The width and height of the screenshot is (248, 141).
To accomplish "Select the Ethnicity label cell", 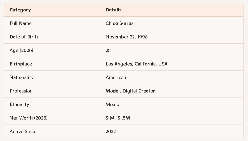I will coord(19,104).
